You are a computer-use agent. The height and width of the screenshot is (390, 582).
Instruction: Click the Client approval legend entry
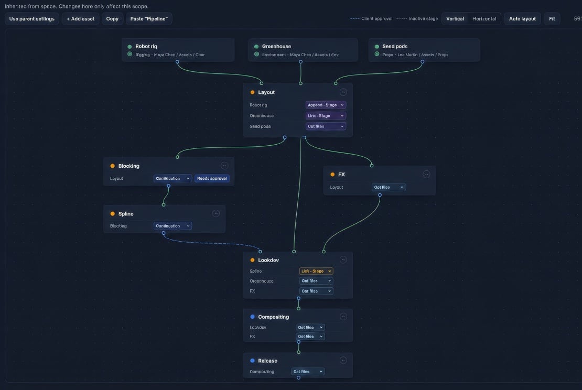point(371,18)
